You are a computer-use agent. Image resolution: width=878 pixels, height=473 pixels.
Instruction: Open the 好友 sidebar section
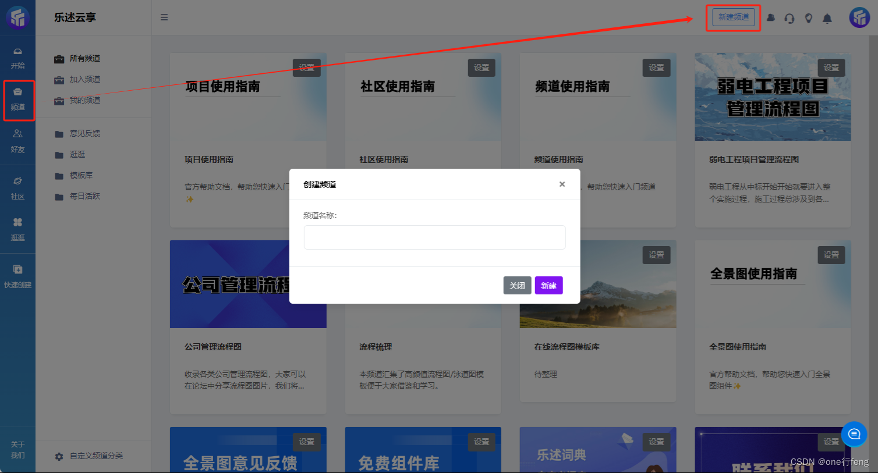tap(17, 141)
